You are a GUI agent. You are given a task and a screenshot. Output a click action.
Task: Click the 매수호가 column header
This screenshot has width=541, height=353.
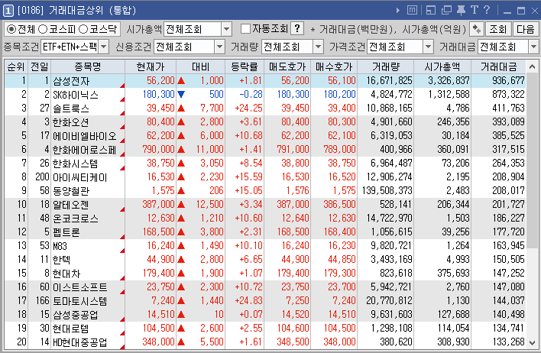pyautogui.click(x=334, y=66)
